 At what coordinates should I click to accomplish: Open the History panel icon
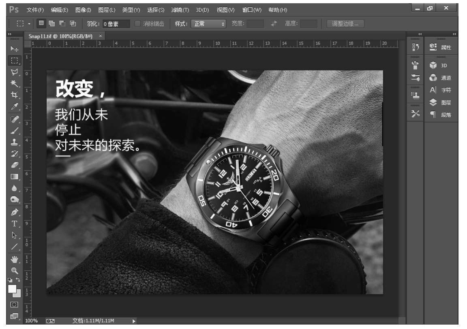[415, 47]
